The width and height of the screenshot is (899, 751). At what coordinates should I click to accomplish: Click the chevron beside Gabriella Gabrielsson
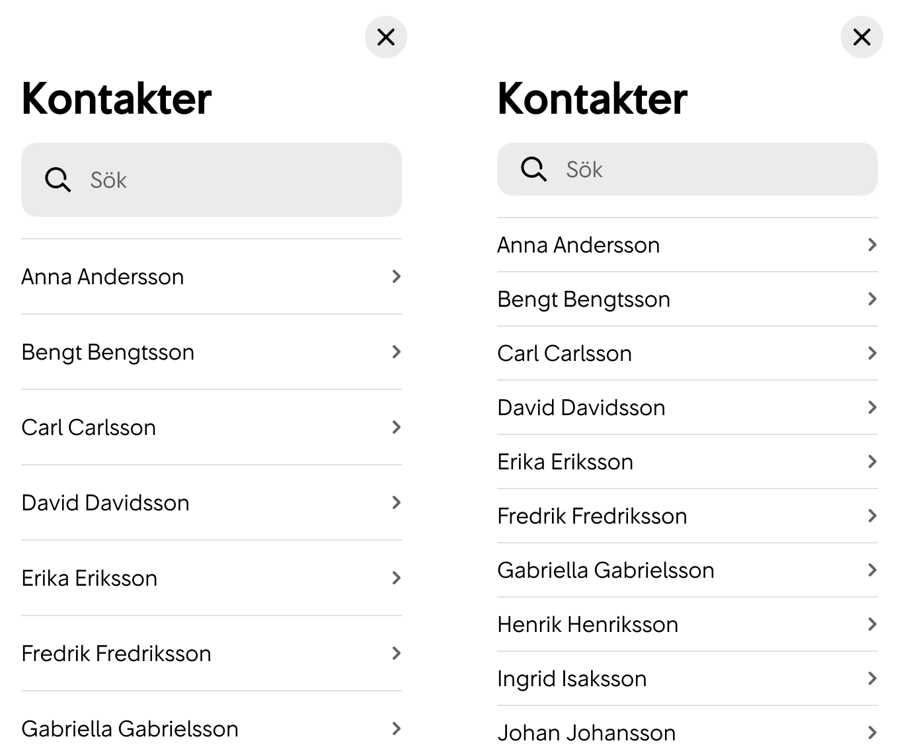pos(397,729)
